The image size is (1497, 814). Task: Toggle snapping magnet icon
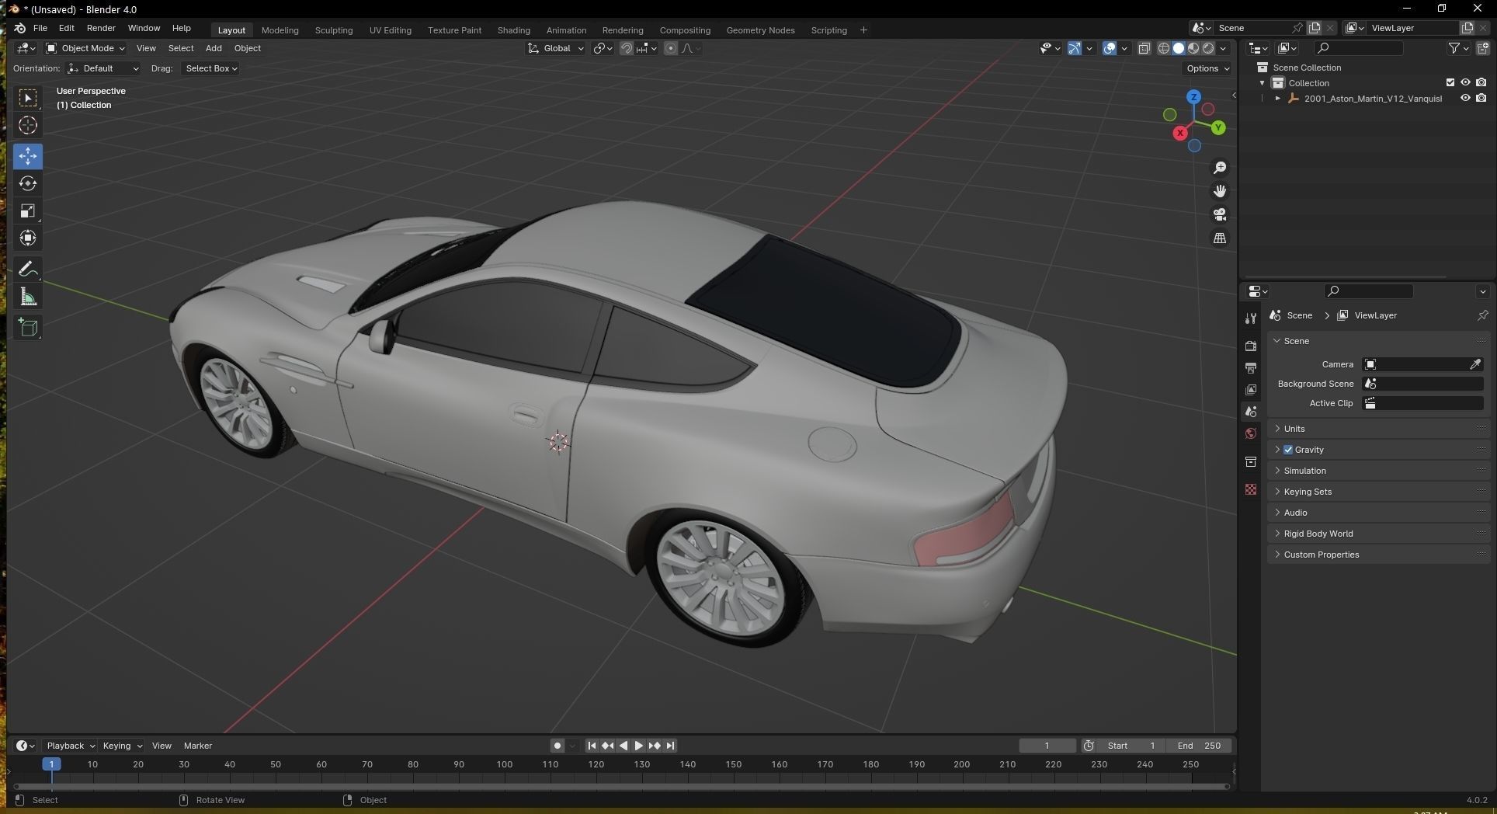(x=626, y=48)
